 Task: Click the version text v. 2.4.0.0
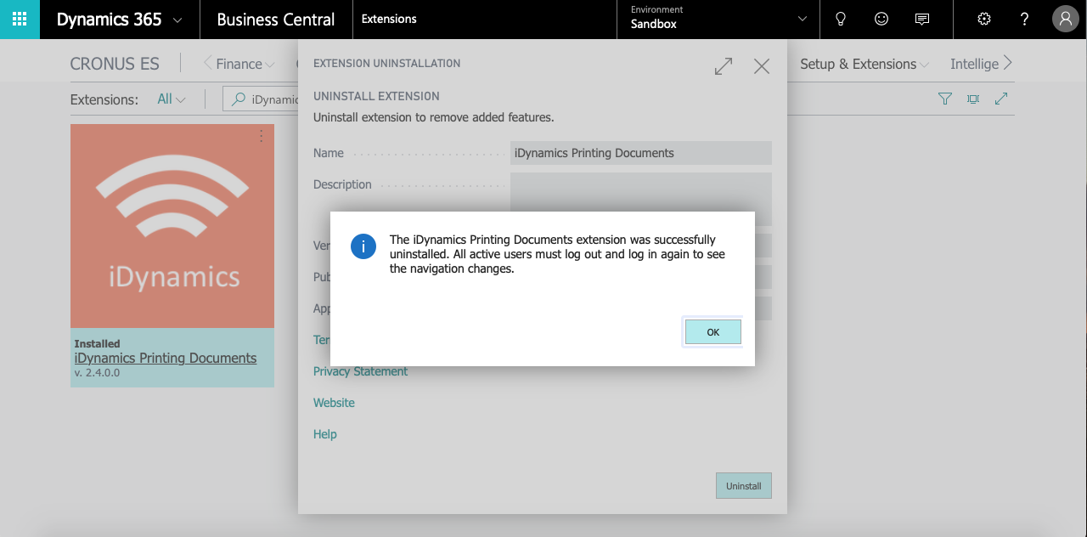point(98,372)
